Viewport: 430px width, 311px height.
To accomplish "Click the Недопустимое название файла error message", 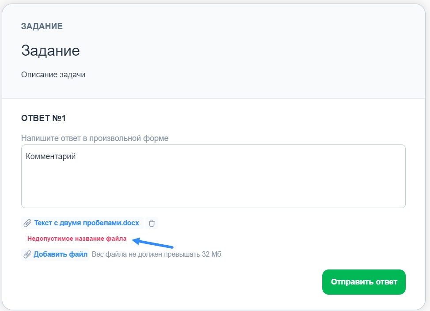I will tap(77, 239).
